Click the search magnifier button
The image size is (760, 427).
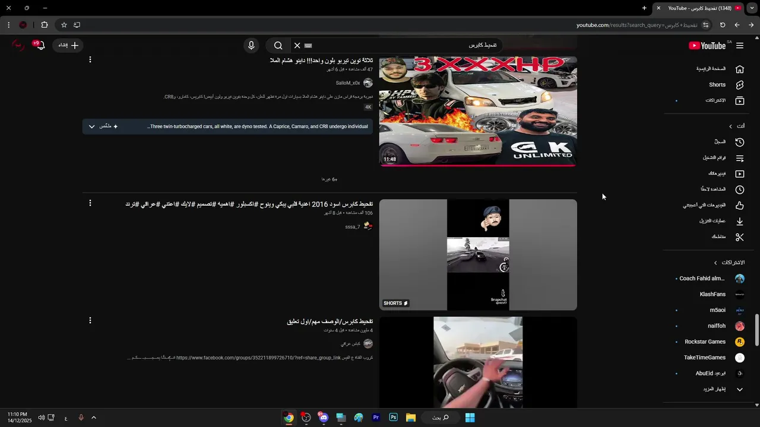tap(278, 46)
